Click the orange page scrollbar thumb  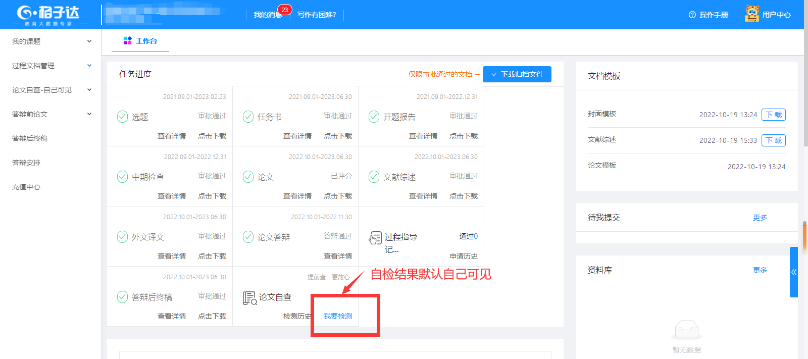tap(804, 232)
